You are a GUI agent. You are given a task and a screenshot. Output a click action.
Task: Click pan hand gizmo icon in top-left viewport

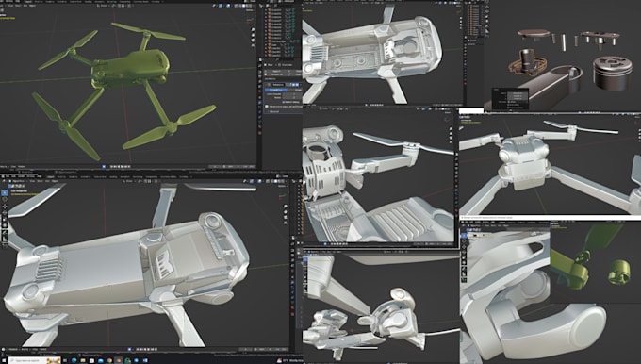(x=253, y=35)
